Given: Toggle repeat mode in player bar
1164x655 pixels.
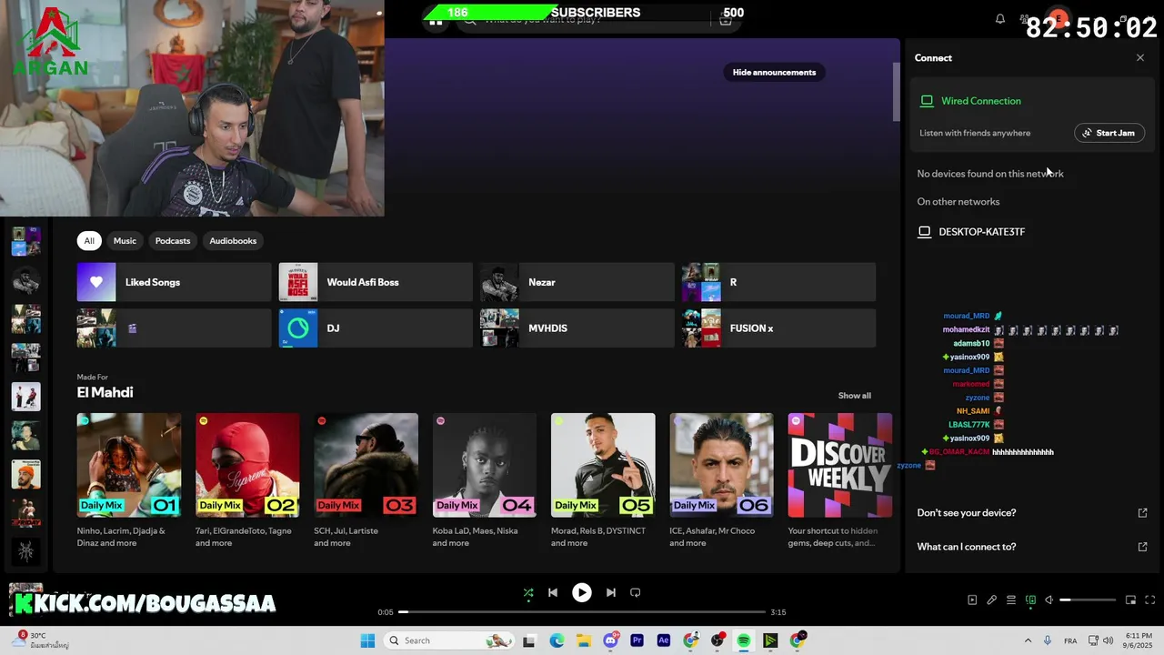Looking at the screenshot, I should click(x=636, y=592).
